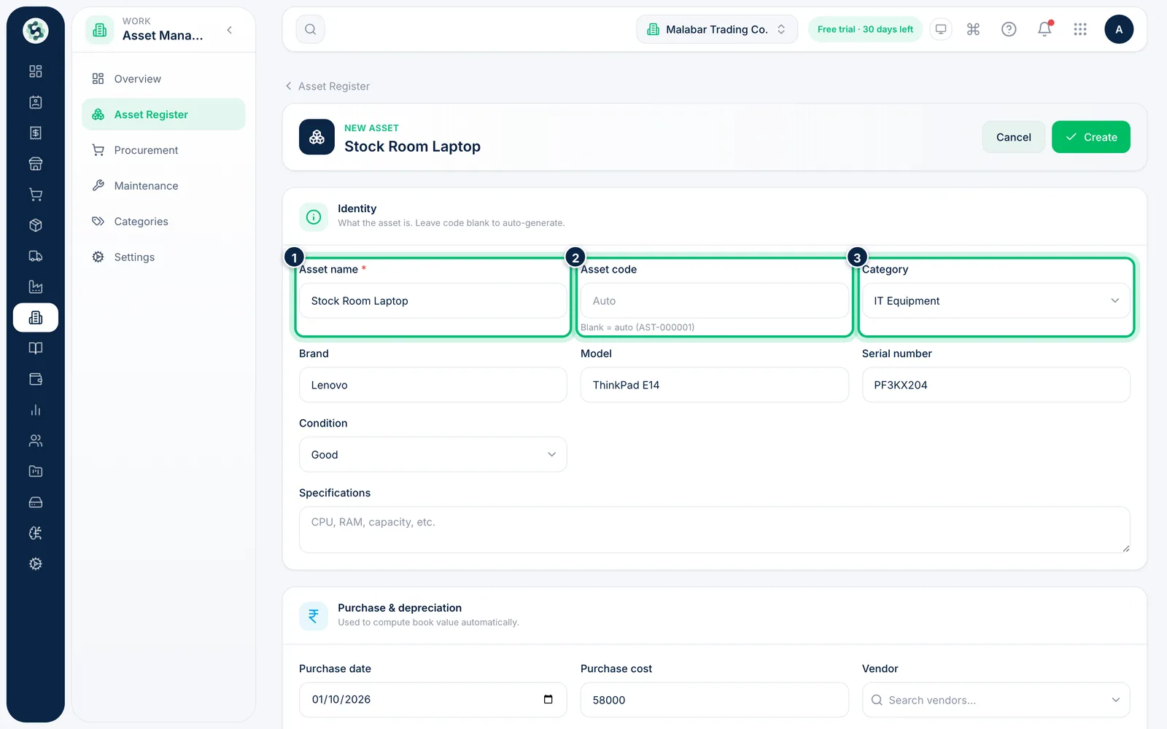Click into the Asset name field

tap(433, 300)
